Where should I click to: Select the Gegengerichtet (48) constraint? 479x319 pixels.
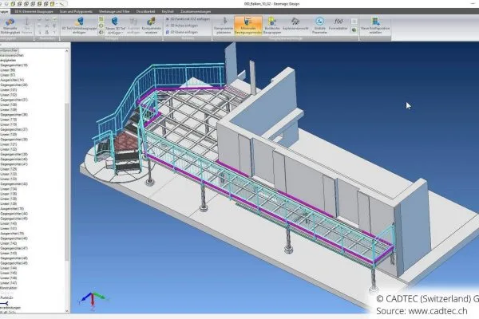[x=14, y=258]
